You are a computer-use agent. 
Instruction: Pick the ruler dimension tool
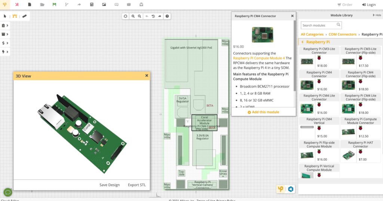pos(24,16)
